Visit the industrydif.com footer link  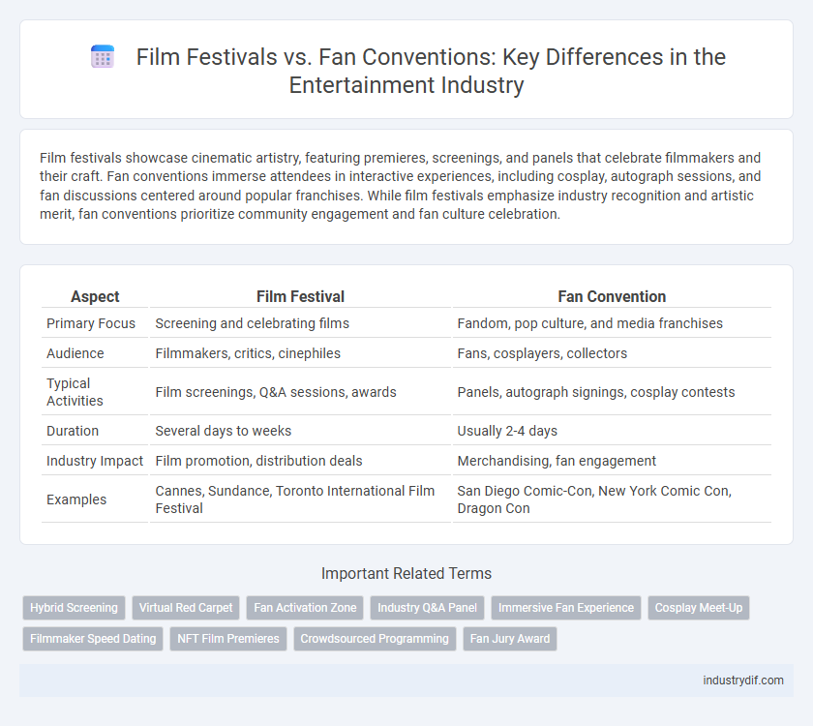click(743, 681)
